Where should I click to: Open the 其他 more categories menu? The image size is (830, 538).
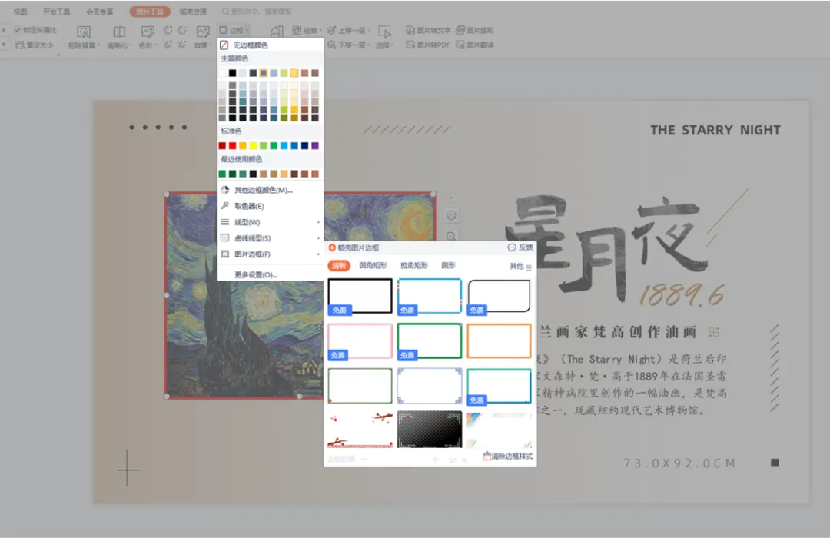[520, 267]
